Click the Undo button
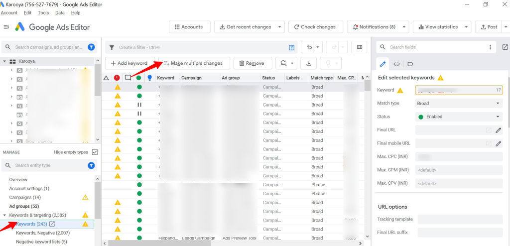 point(309,47)
